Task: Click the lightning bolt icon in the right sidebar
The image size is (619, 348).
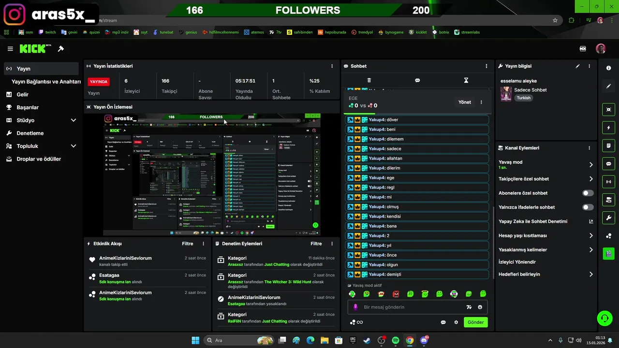Action: point(609,128)
